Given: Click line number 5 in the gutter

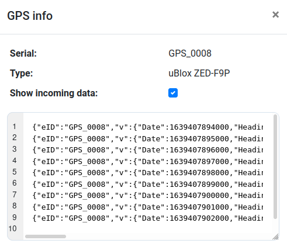Looking at the screenshot, I should (x=15, y=172).
